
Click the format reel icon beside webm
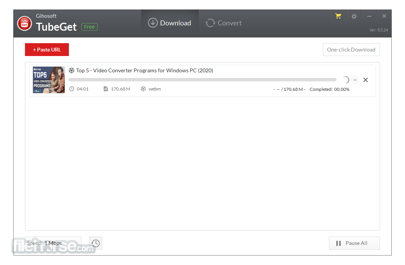(143, 89)
